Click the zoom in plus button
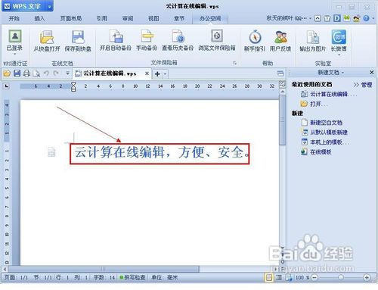Image resolution: width=378 pixels, height=290 pixels. click(367, 278)
